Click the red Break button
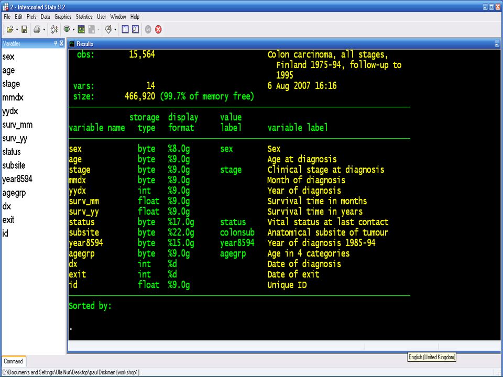Image resolution: width=503 pixels, height=377 pixels. tap(158, 29)
